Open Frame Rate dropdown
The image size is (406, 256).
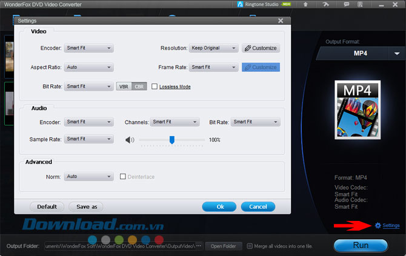tap(214, 67)
